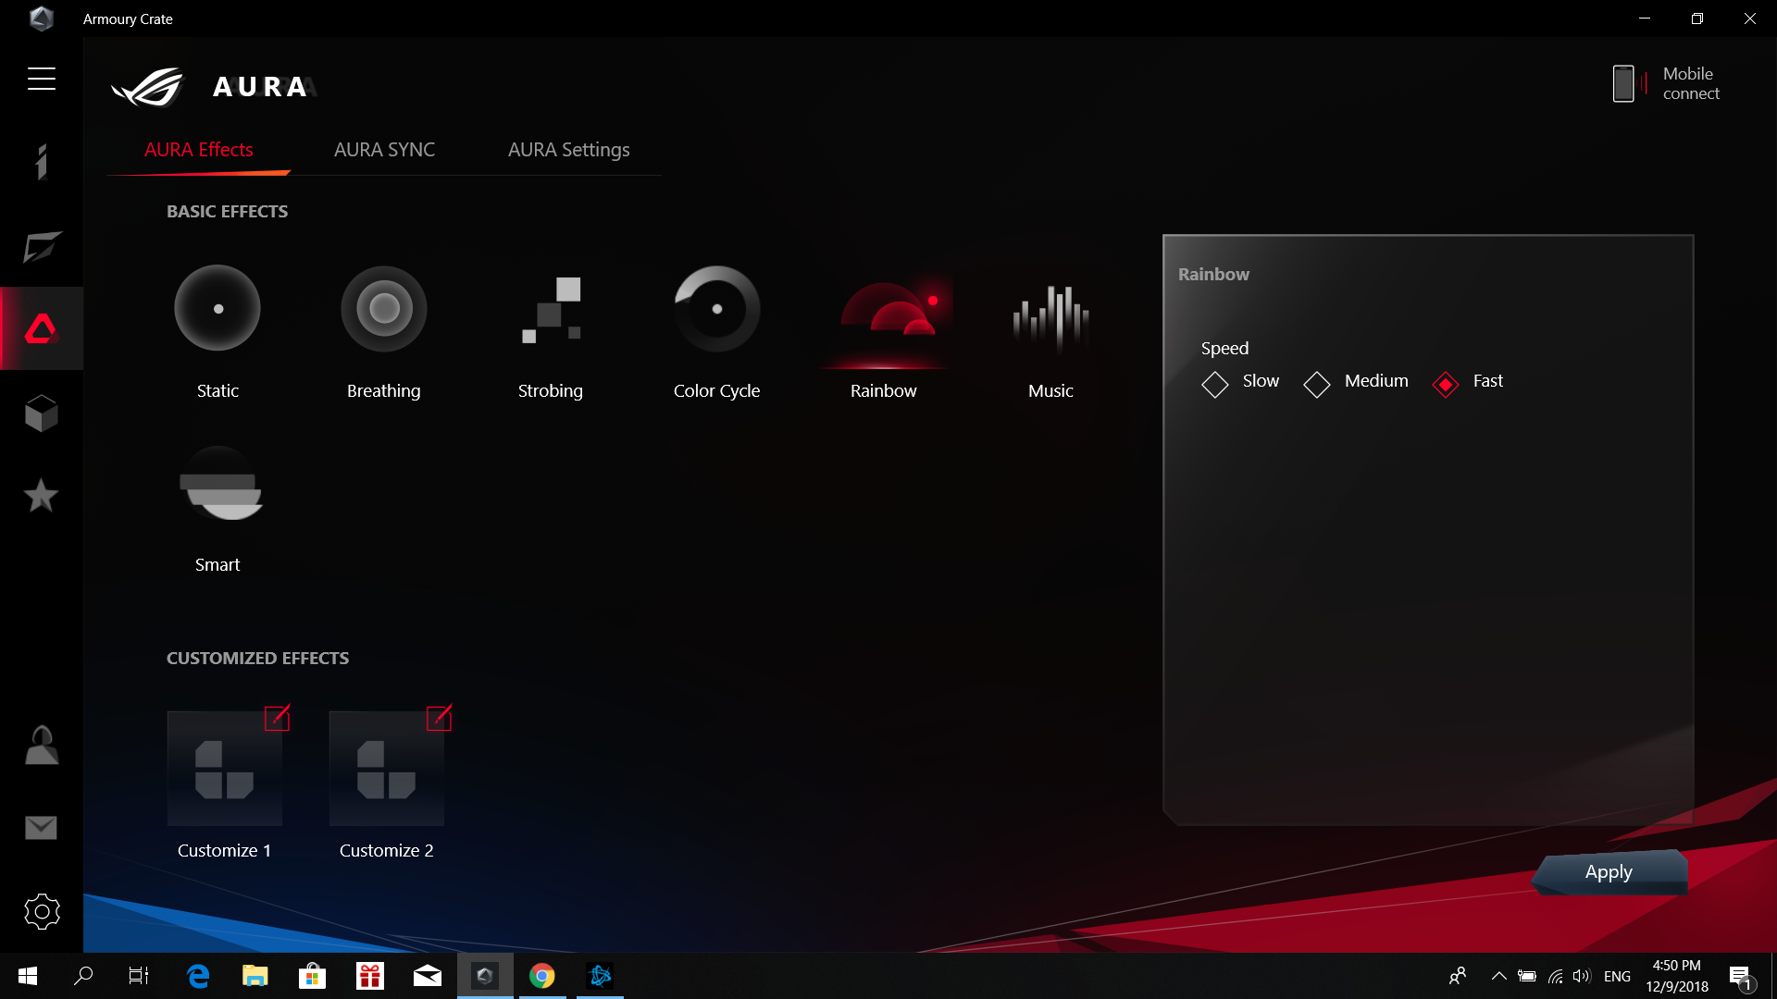
Task: Switch to the AURA Effects tab
Action: click(x=199, y=150)
